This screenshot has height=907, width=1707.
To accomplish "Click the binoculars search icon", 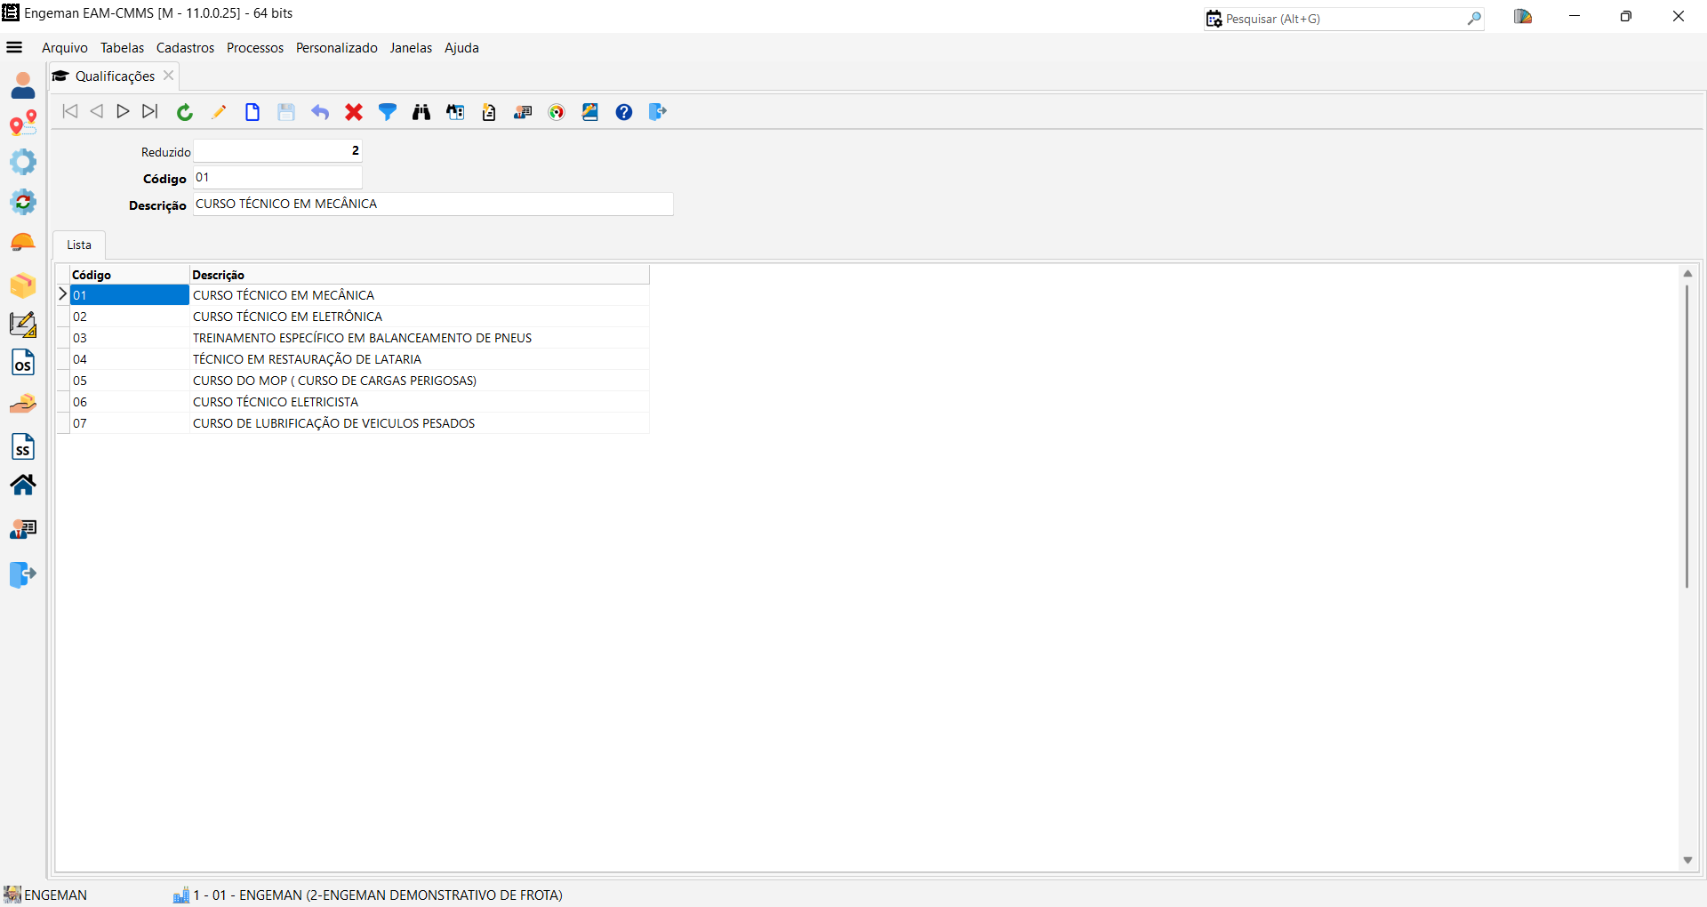I will tap(421, 112).
